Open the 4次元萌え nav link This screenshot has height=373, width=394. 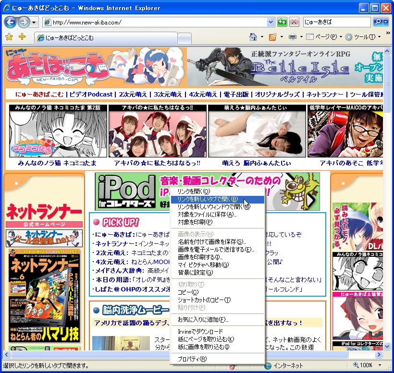[203, 95]
